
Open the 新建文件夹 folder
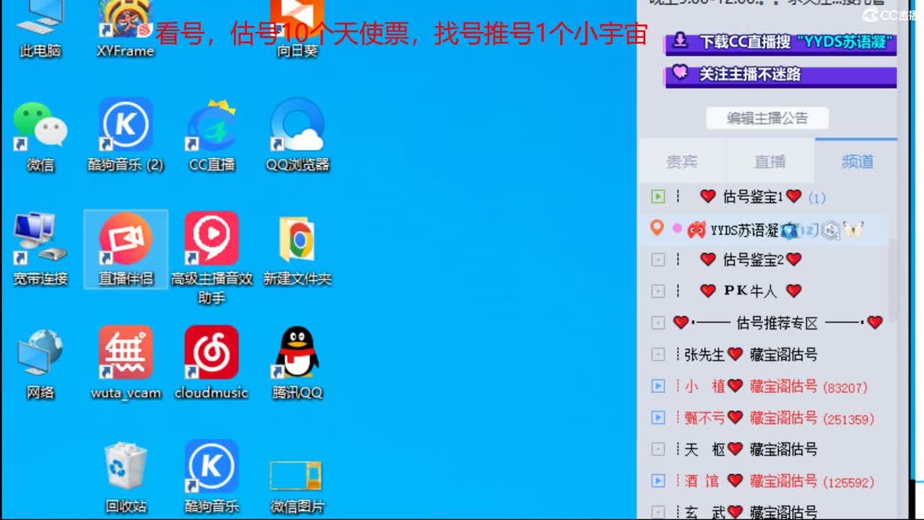[297, 249]
